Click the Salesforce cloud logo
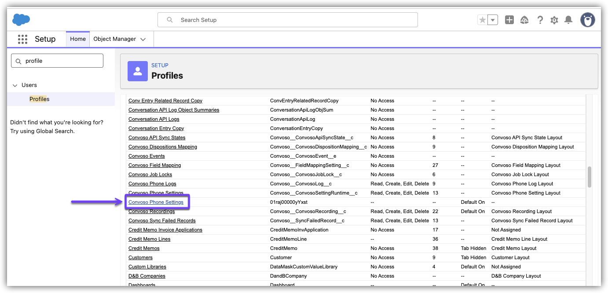 click(21, 20)
